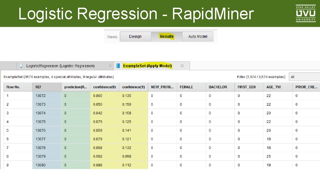
Task: Click confidence(0) value 0.865
Action: 104,96
